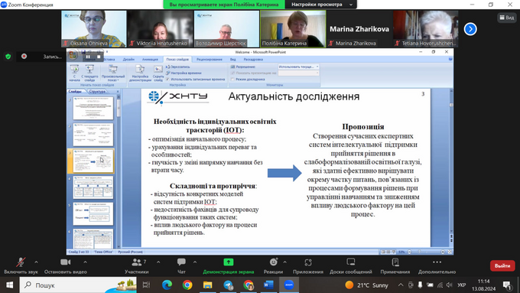520x293 pixels.
Task: Switch to the Рецензирование ribbon tab
Action: tap(210, 60)
